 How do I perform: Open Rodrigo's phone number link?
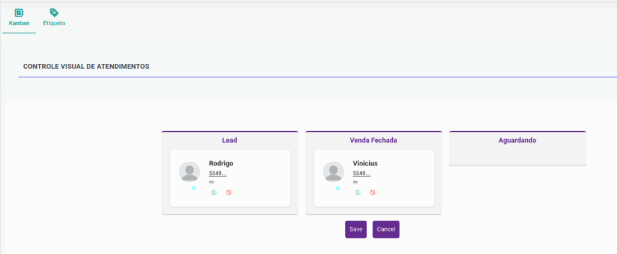(218, 173)
